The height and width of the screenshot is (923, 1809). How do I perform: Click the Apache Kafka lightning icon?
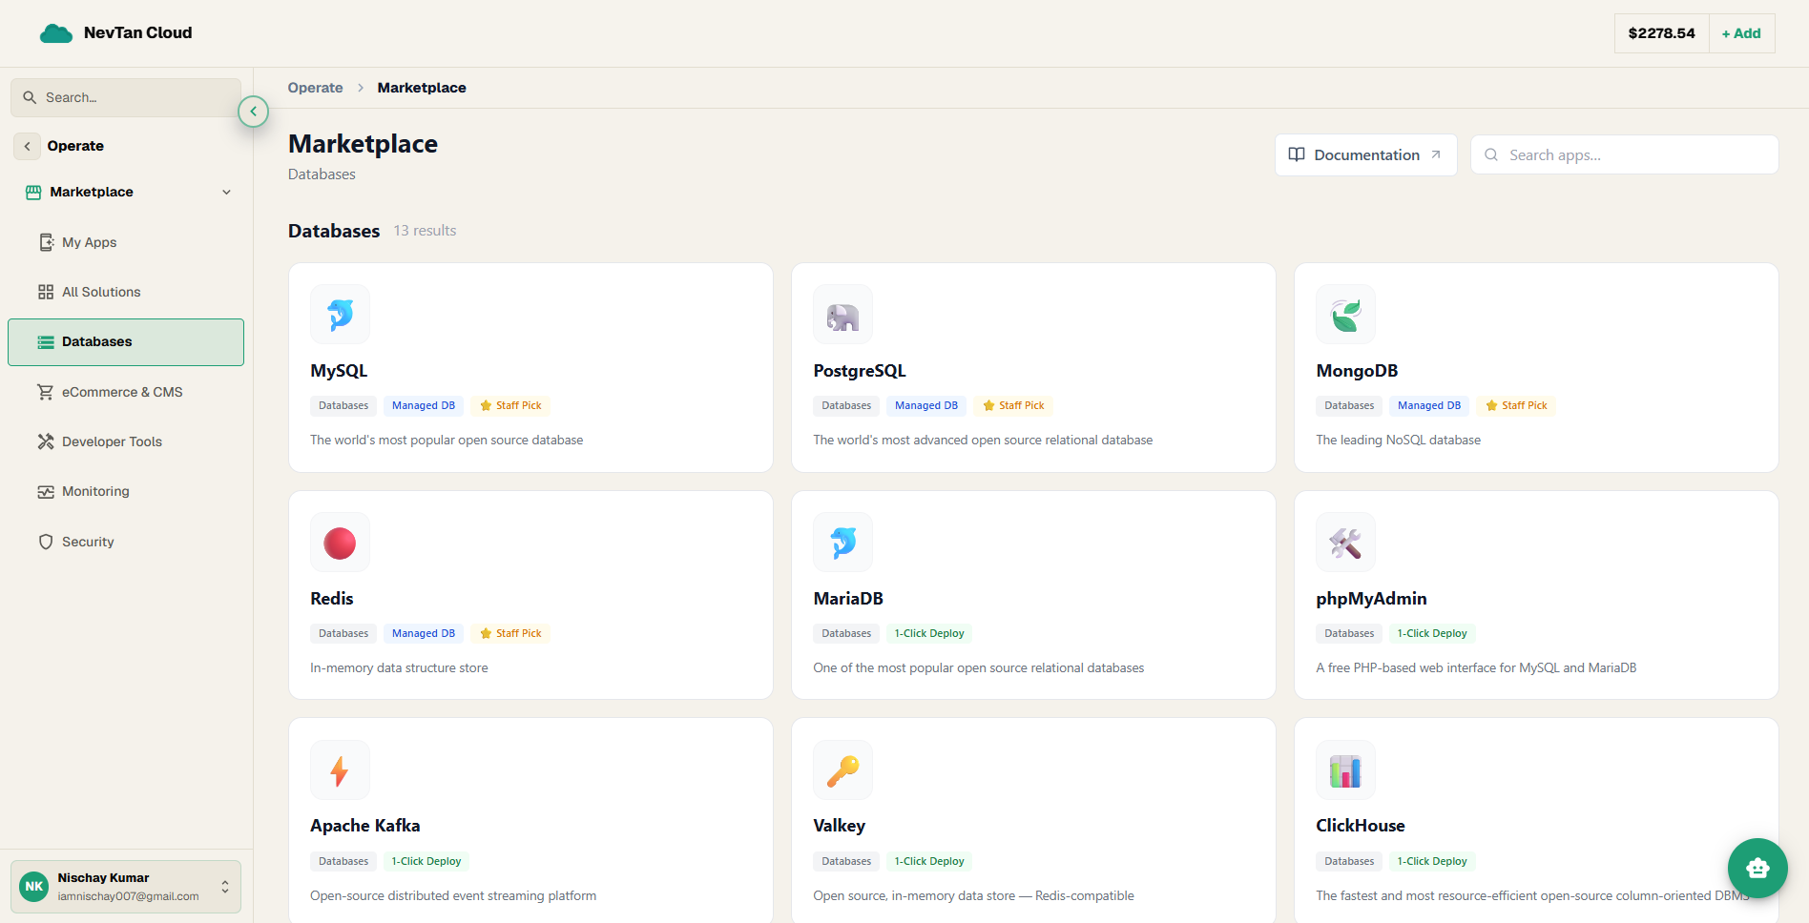coord(340,770)
